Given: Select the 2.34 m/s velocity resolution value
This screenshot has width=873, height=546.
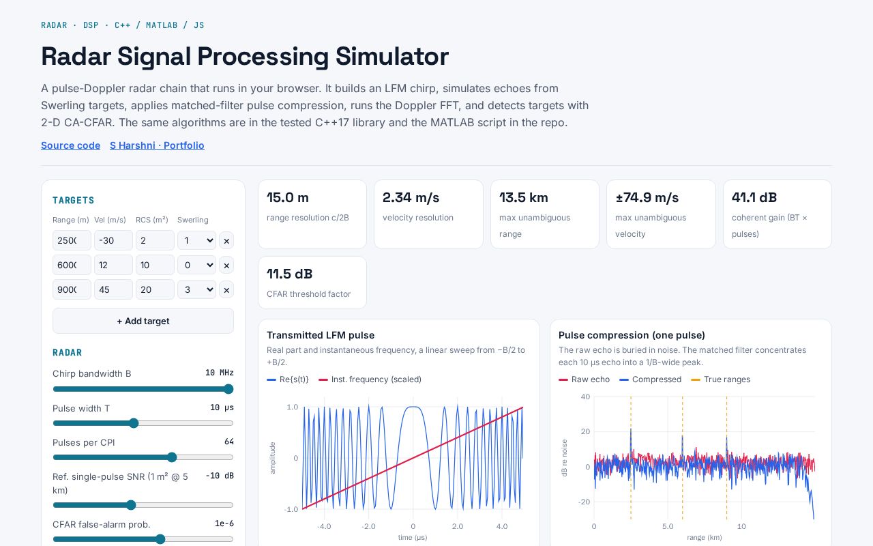Looking at the screenshot, I should coord(411,197).
